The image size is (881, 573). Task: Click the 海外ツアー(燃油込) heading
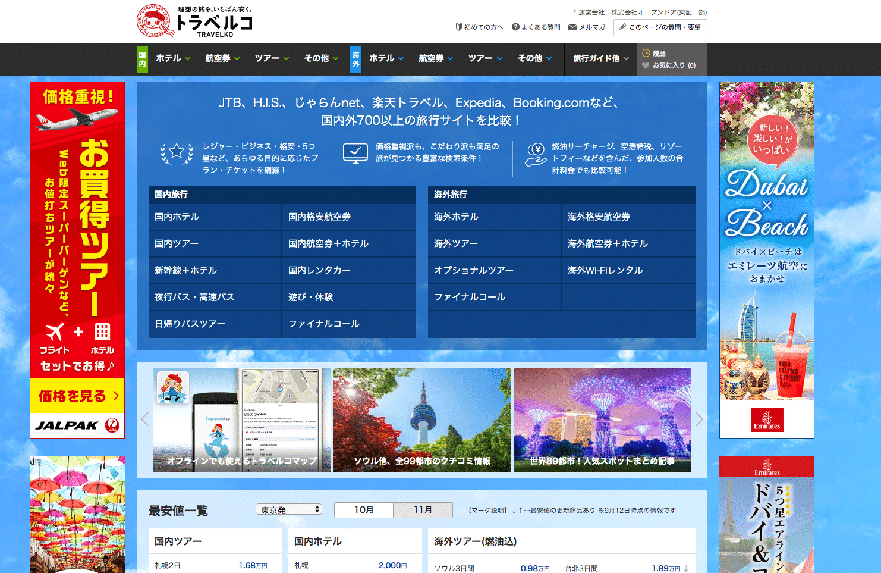476,541
